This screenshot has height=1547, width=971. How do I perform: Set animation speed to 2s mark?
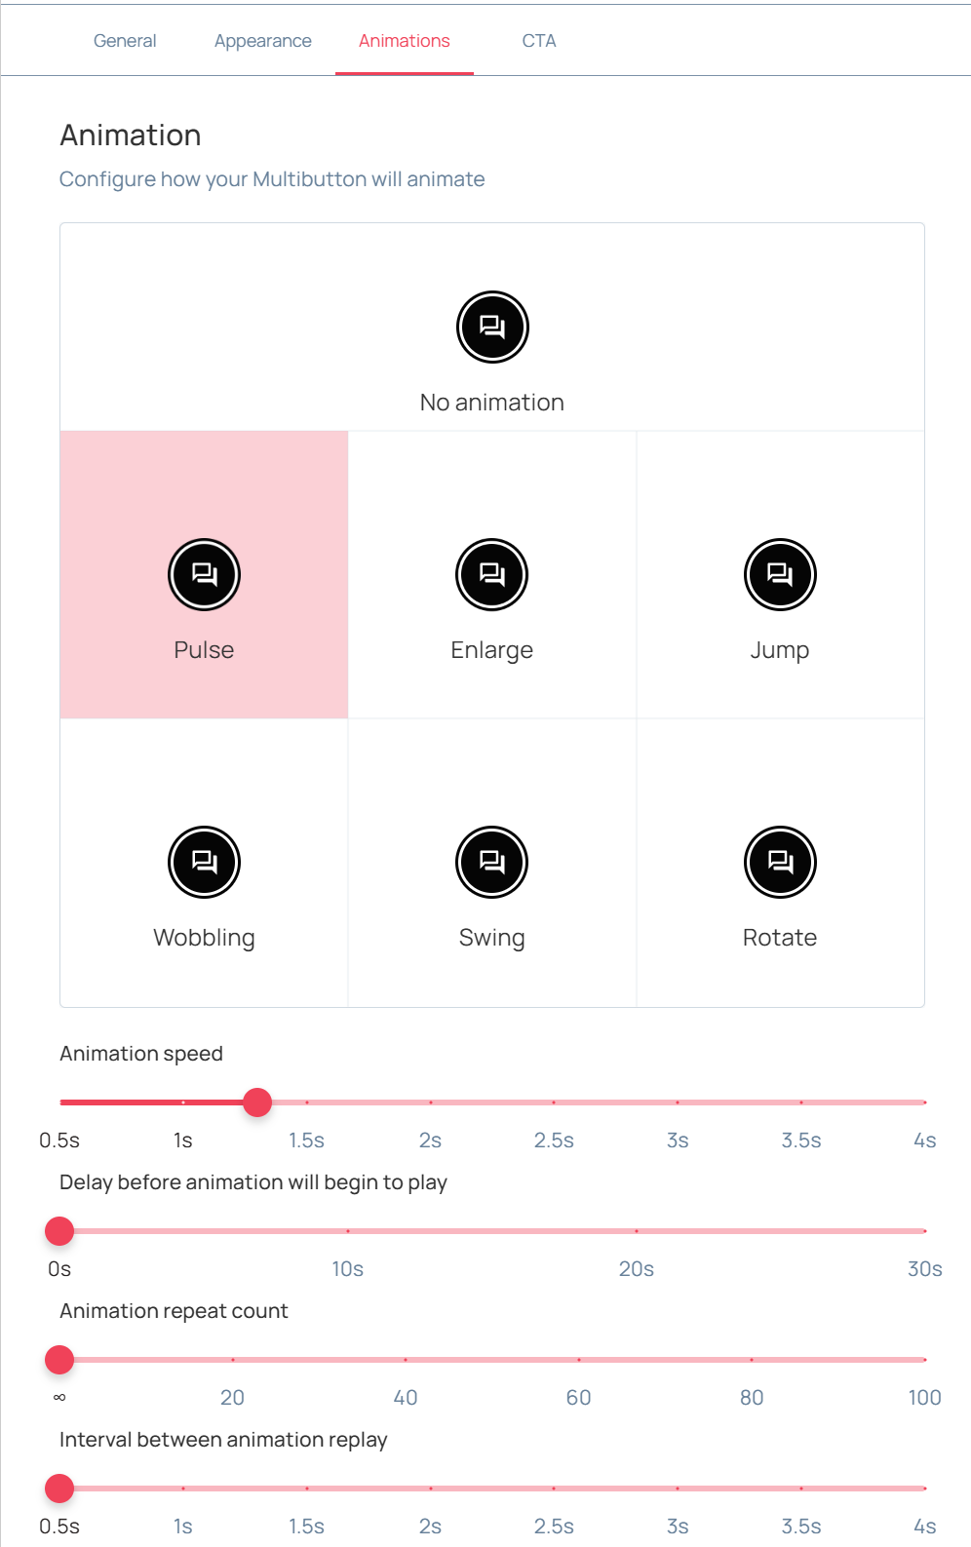click(431, 1102)
